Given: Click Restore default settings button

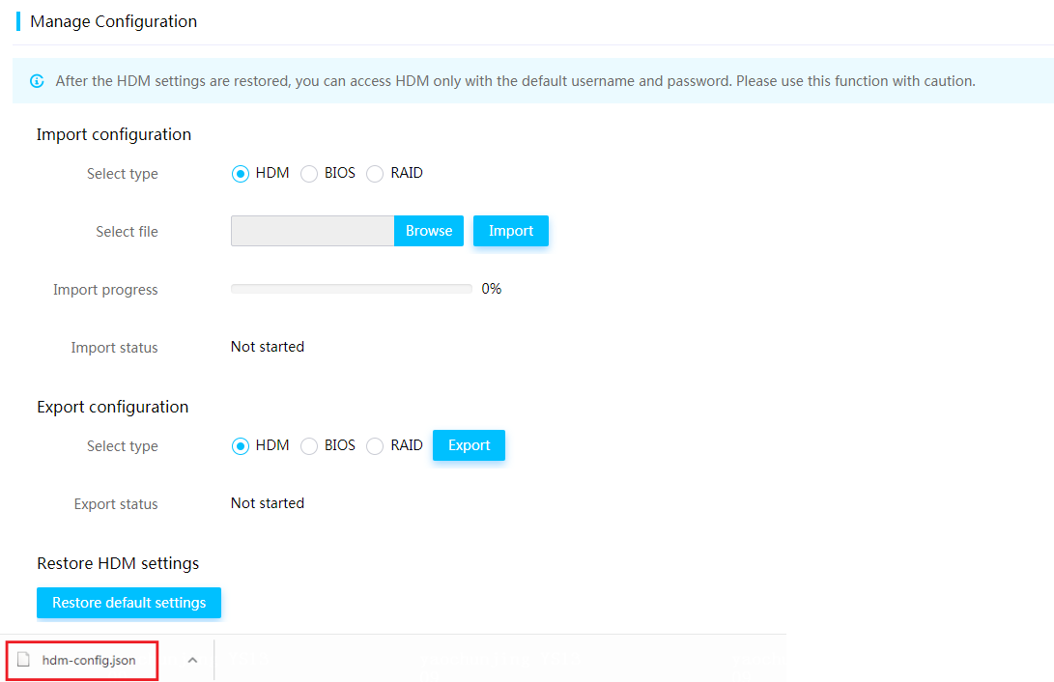Looking at the screenshot, I should (x=129, y=603).
